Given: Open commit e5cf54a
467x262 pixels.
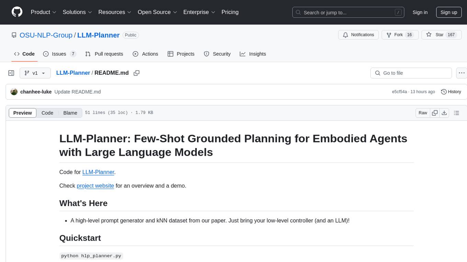Looking at the screenshot, I should (x=399, y=92).
